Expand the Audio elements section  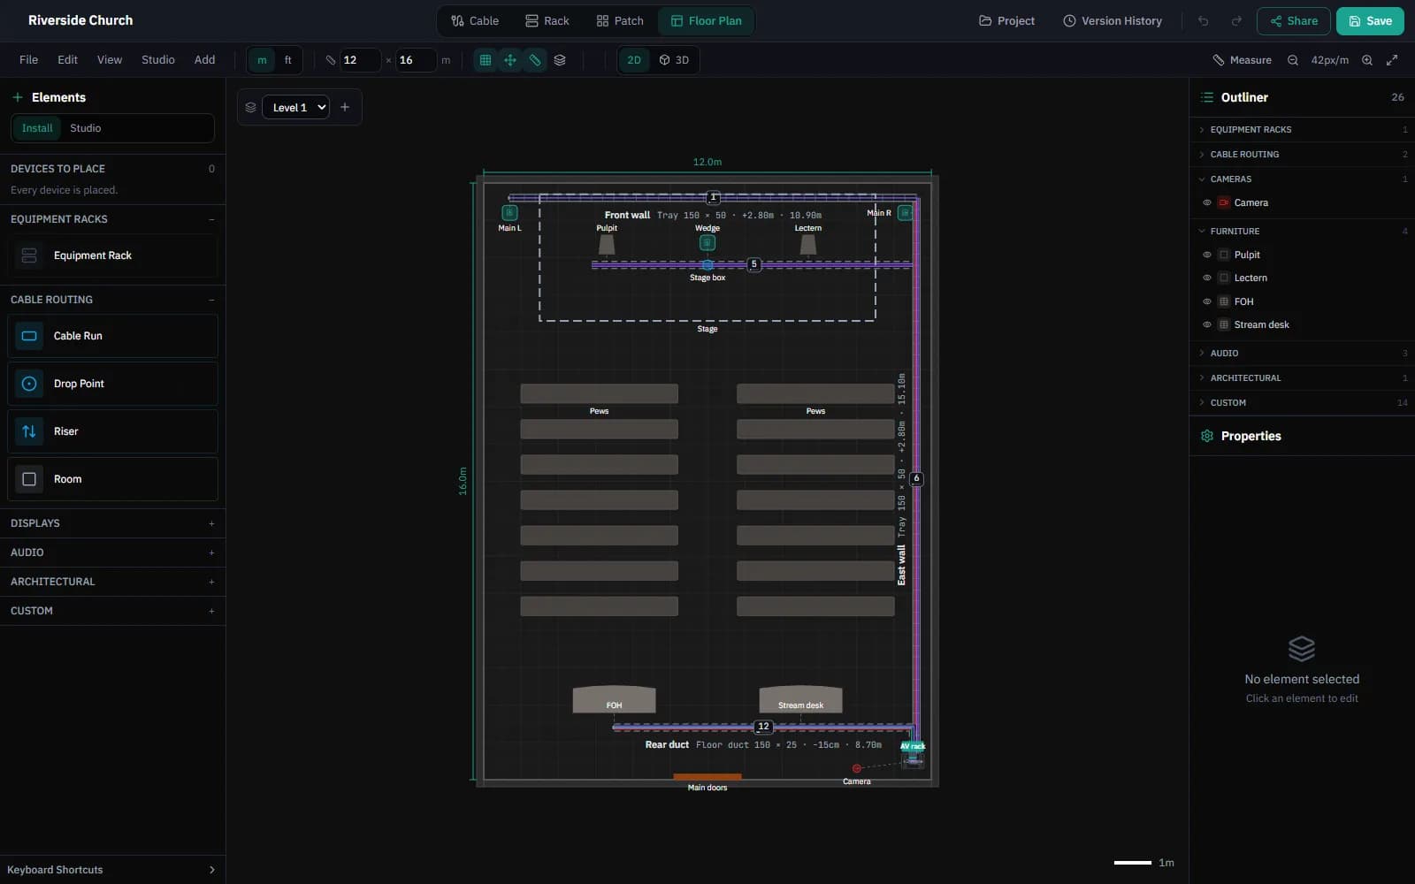[x=112, y=552]
